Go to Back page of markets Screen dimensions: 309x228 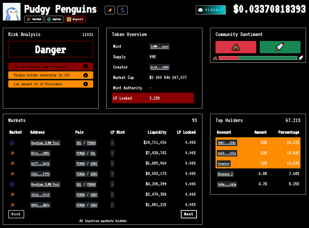click(16, 214)
